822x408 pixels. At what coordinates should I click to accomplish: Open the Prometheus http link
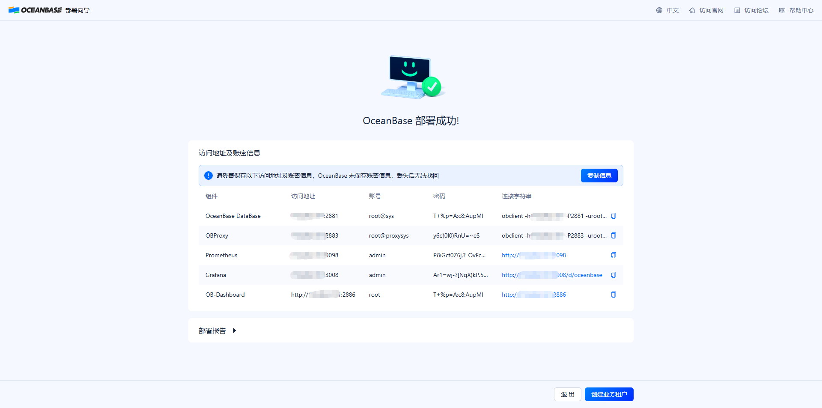click(534, 255)
